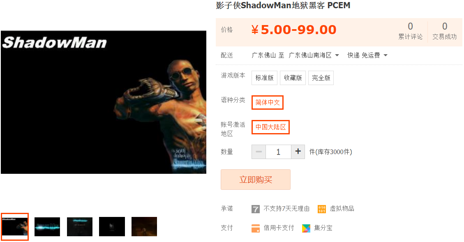Select the last brownish game scene thumbnail
Screen dimensions: 464x242
coord(144,227)
